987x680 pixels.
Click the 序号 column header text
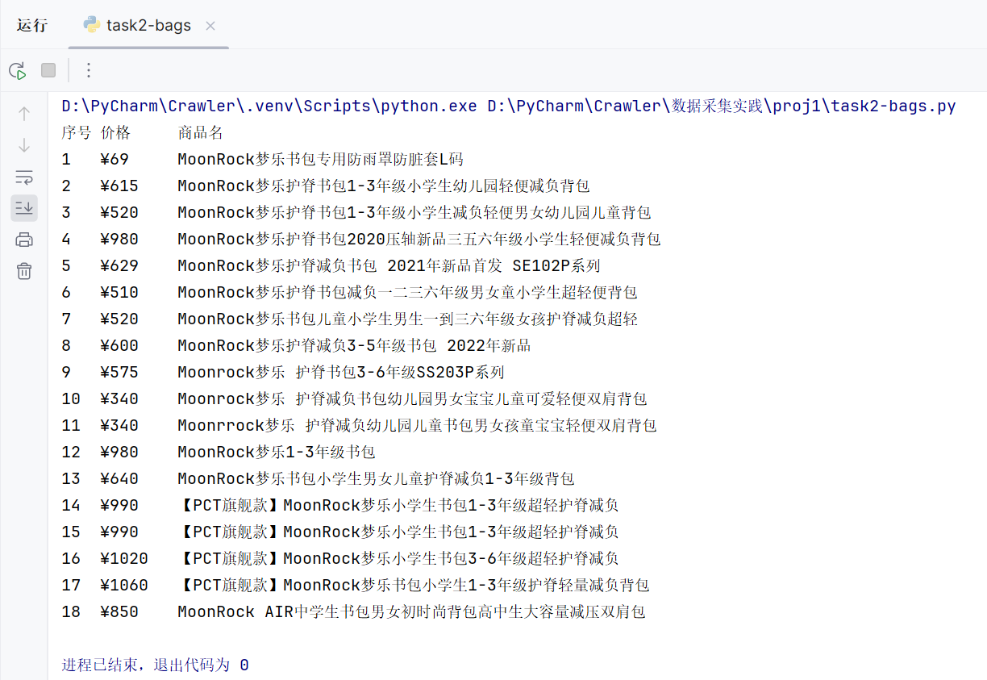point(76,132)
